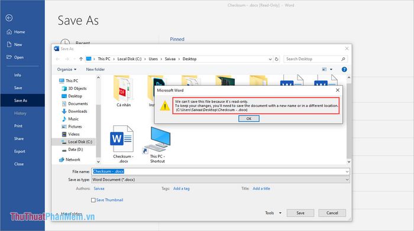Click the up one level arrow
Image resolution: width=414 pixels, height=231 pixels.
tap(81, 59)
